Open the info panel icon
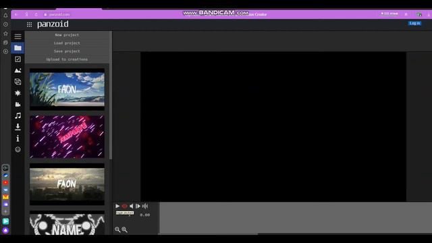This screenshot has height=243, width=432. (18, 138)
